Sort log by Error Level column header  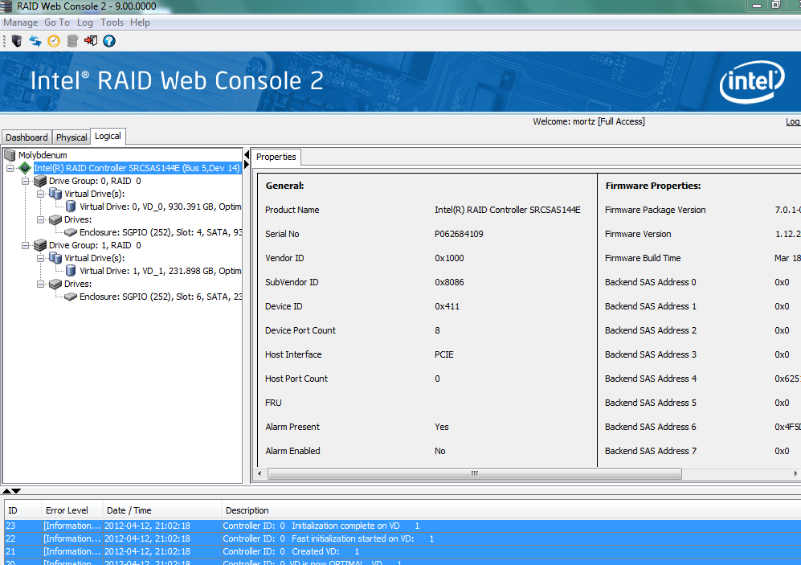coord(72,510)
